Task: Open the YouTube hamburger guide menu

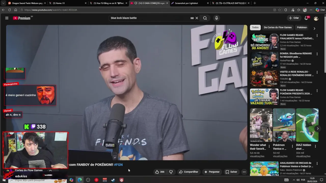Action: click(7, 18)
